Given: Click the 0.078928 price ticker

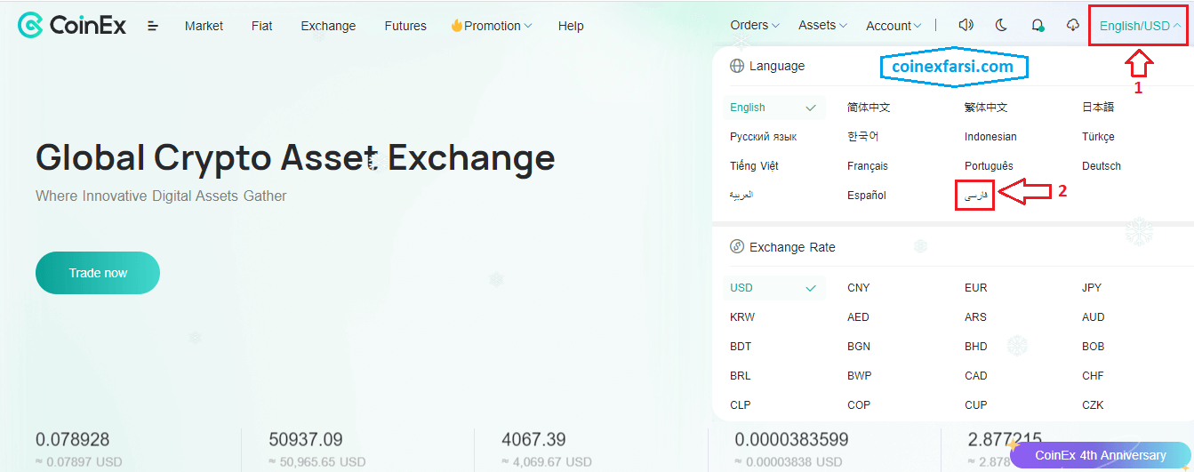Looking at the screenshot, I should pos(72,439).
